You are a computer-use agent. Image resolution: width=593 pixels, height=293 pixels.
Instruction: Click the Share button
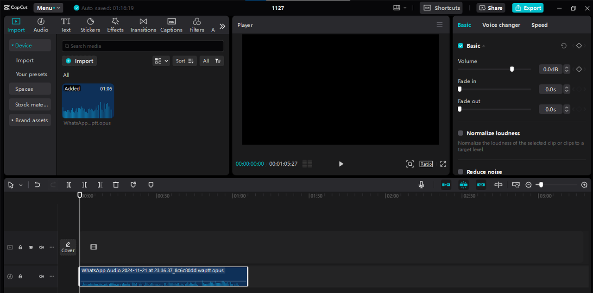tap(491, 8)
